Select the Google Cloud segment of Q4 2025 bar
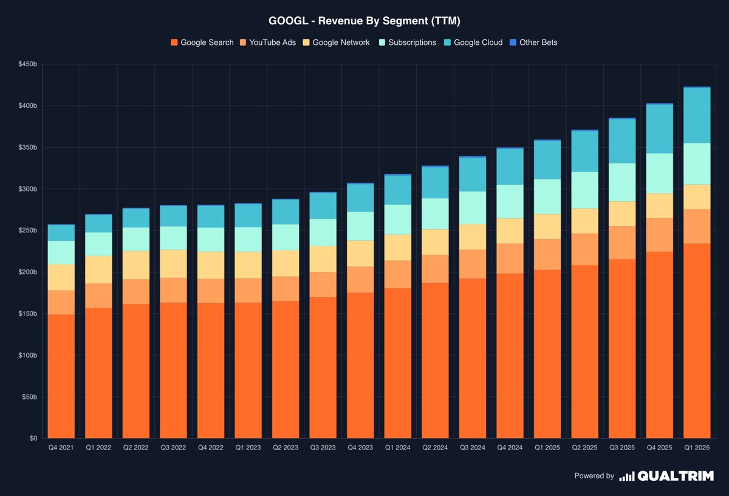 point(660,129)
